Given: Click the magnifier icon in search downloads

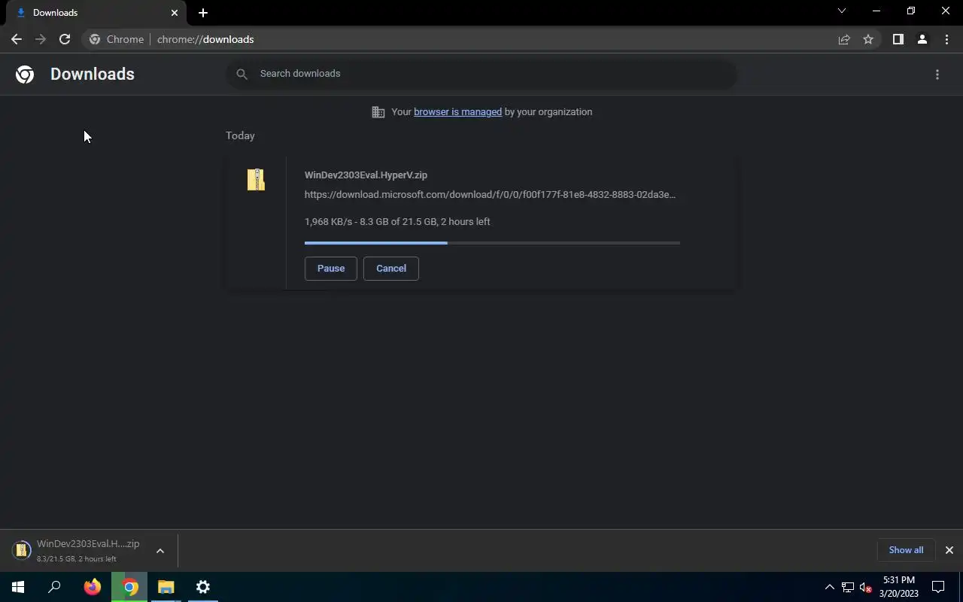Looking at the screenshot, I should (x=242, y=74).
